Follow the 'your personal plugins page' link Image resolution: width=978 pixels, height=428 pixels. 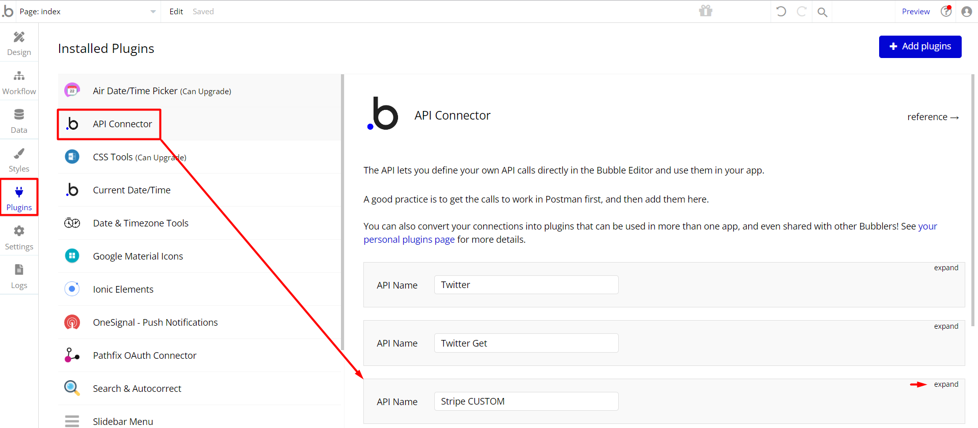pyautogui.click(x=409, y=239)
